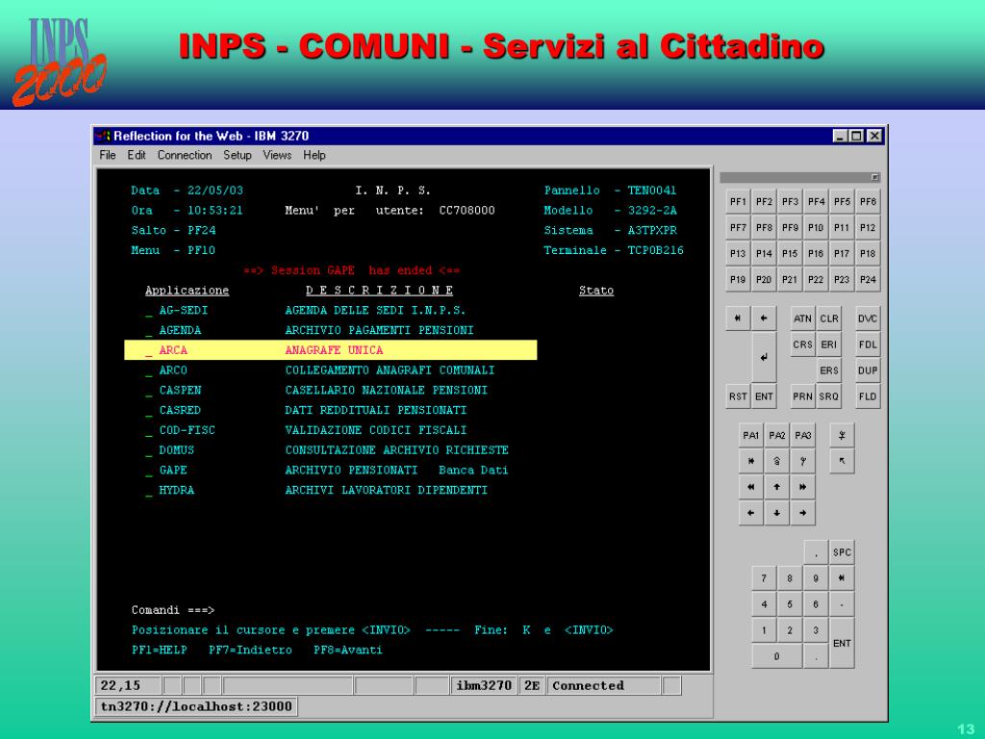Click the ERS key

[828, 370]
